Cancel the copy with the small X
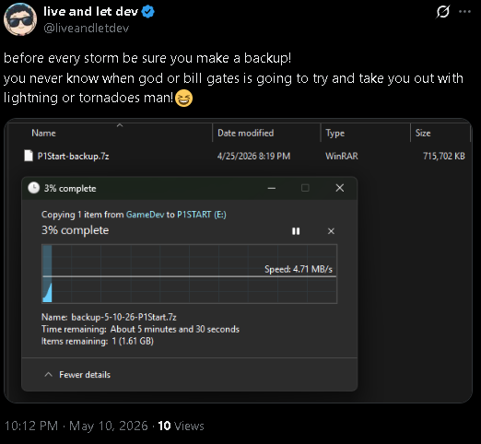This screenshot has width=481, height=444. [331, 231]
